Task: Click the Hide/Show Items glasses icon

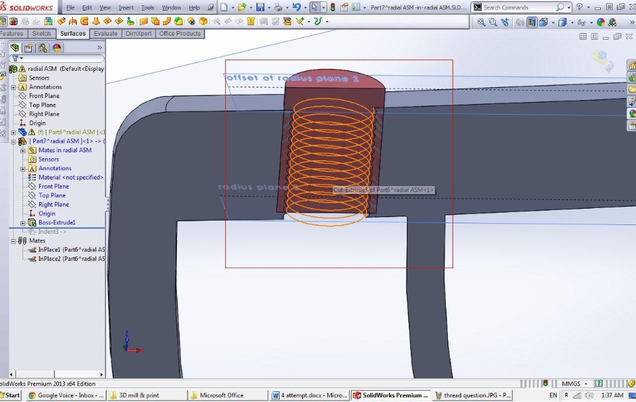Action: [x=582, y=22]
